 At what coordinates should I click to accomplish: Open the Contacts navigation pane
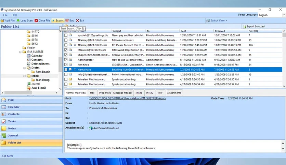31,114
